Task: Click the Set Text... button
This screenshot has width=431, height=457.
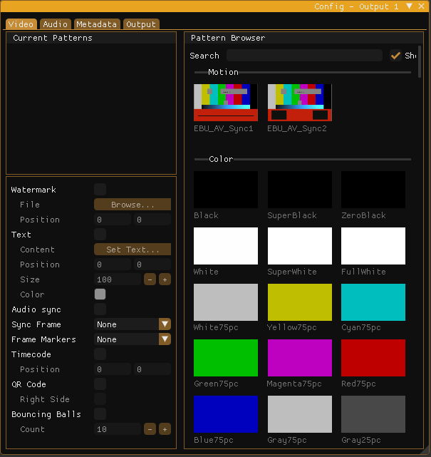Action: pyautogui.click(x=133, y=250)
